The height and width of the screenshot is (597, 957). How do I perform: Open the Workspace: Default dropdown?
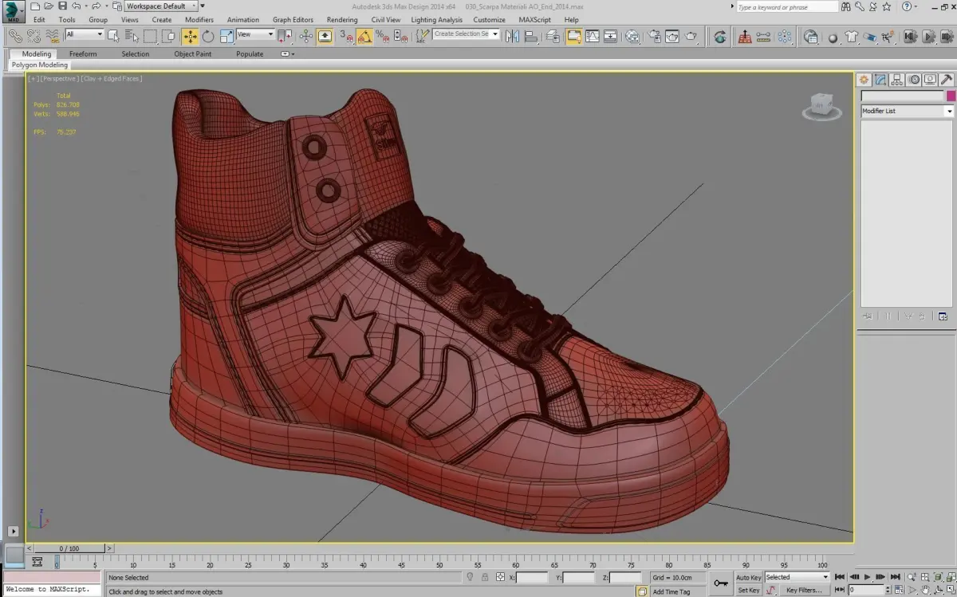pos(161,6)
